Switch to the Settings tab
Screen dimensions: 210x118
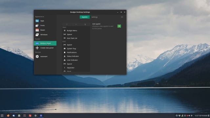click(94, 17)
